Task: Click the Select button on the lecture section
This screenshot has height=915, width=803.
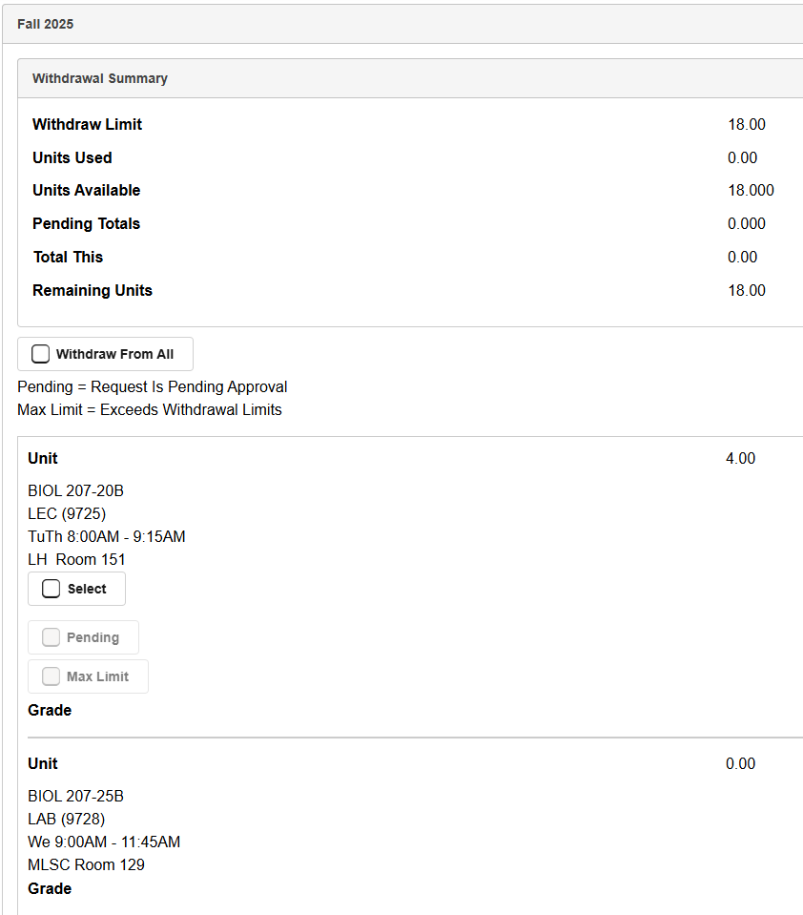Action: [76, 589]
